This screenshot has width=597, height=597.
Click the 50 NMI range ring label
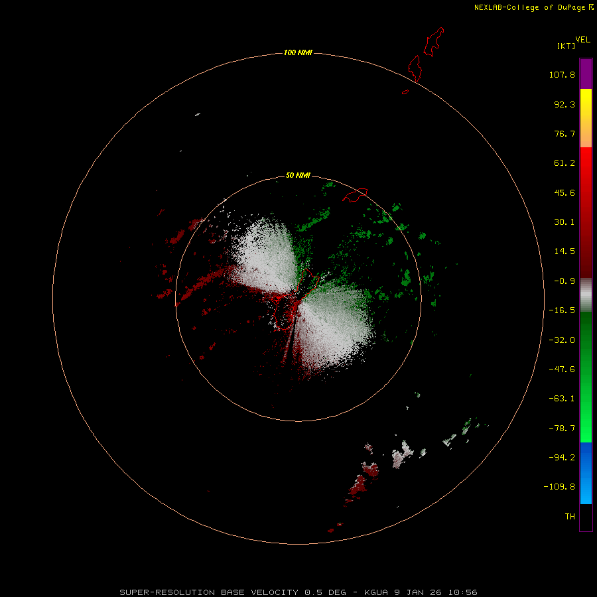click(x=298, y=175)
